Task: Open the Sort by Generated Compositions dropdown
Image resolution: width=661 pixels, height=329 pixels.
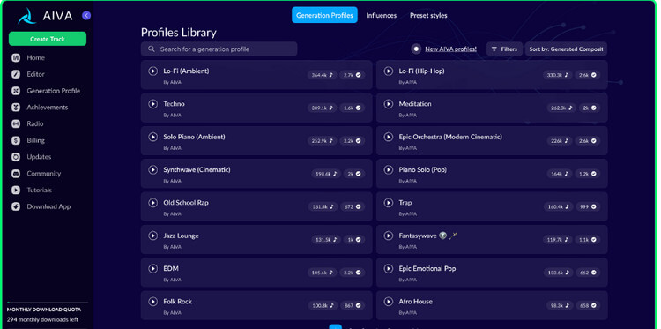Action: click(x=566, y=49)
